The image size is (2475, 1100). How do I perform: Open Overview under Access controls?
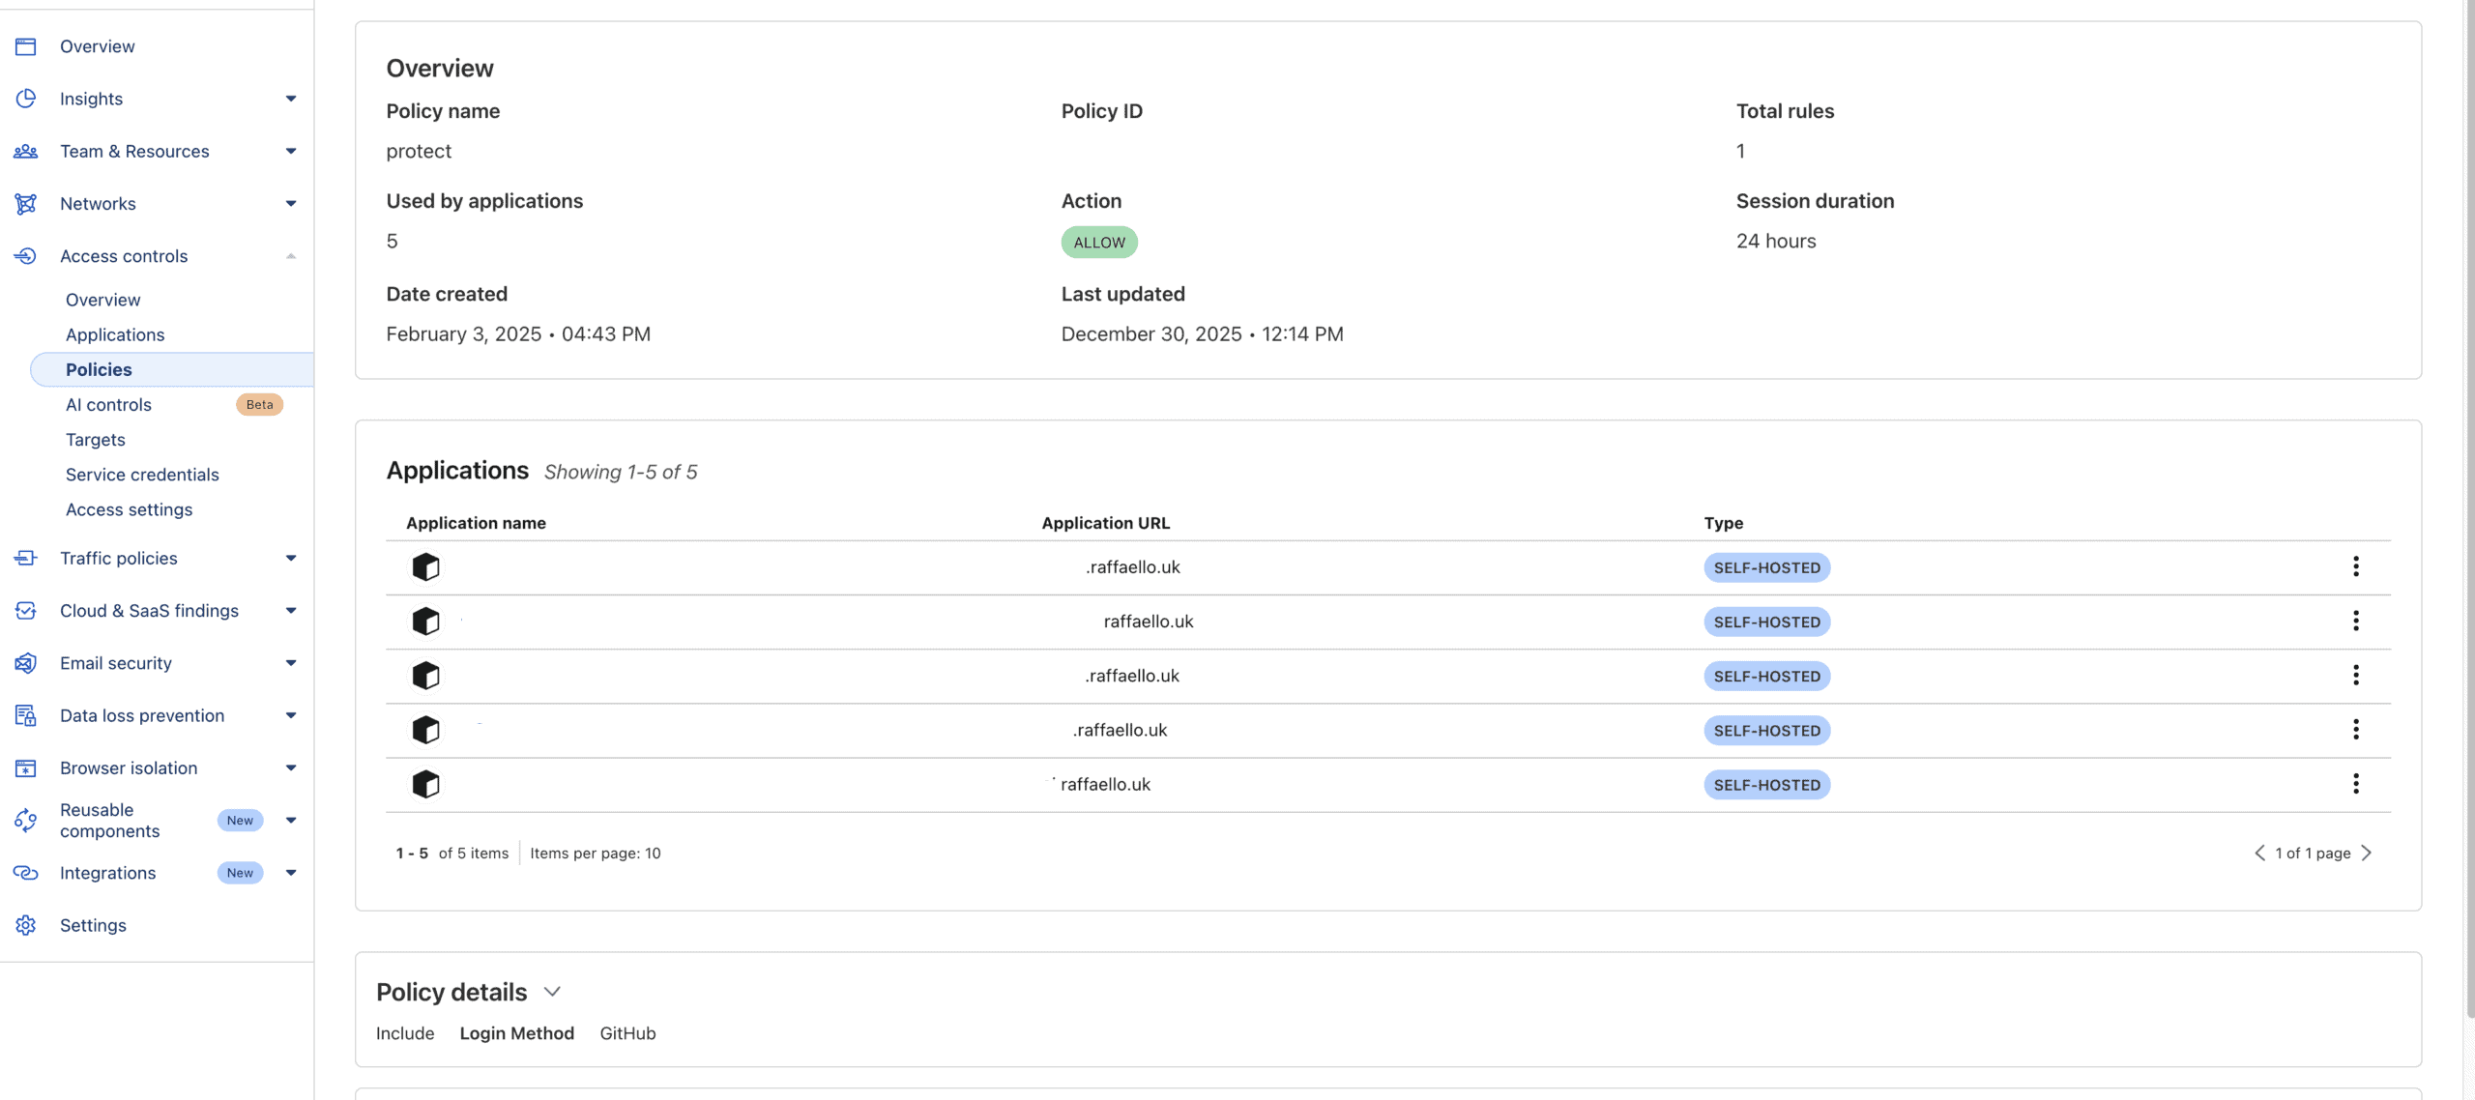(x=103, y=300)
